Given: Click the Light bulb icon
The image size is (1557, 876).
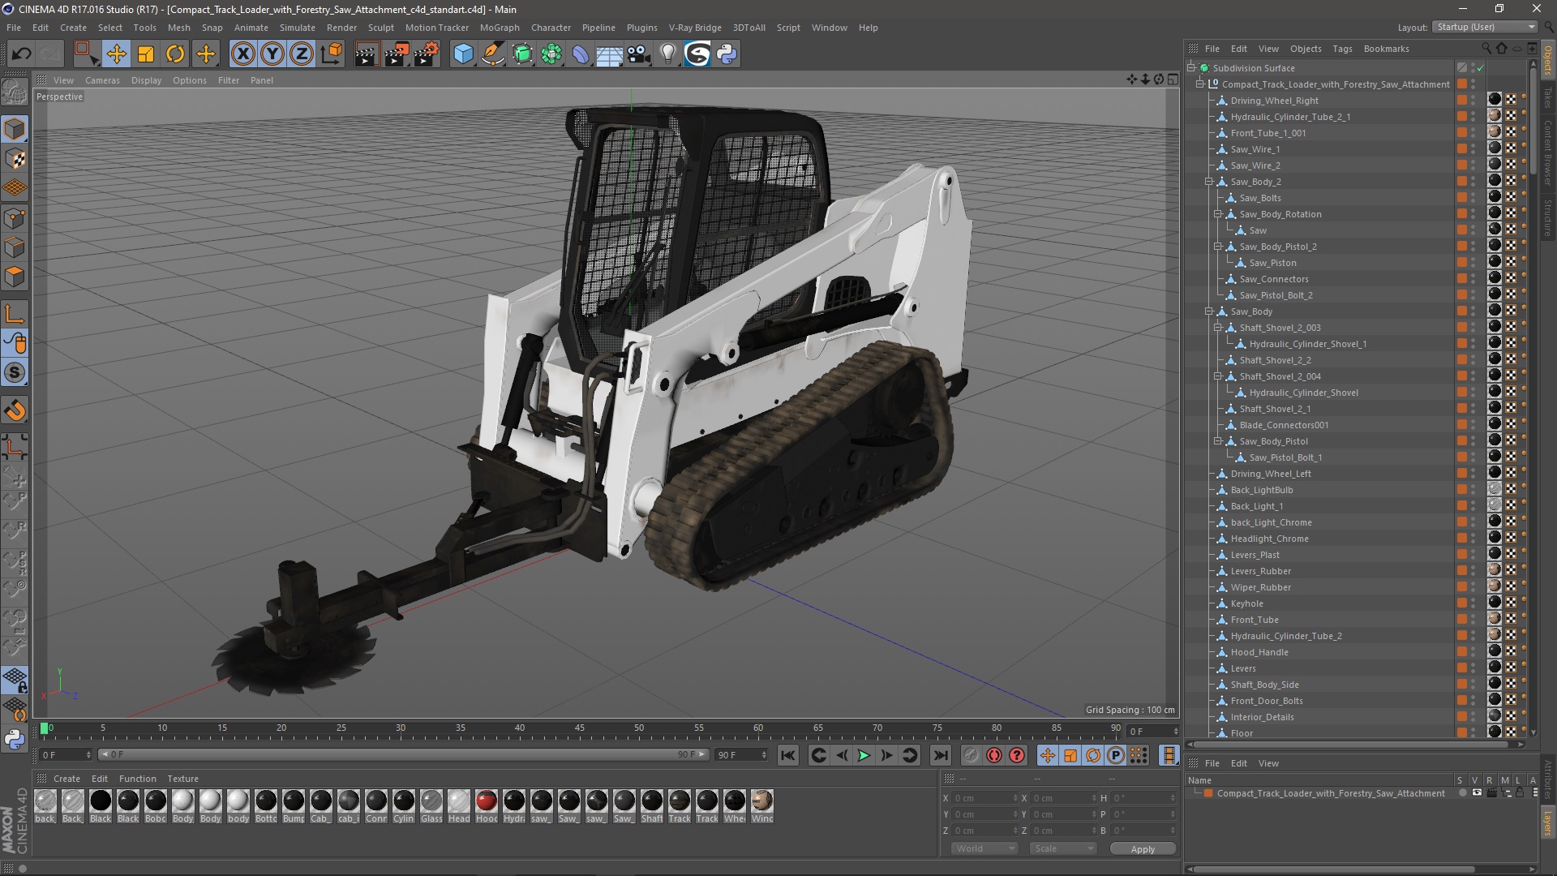Looking at the screenshot, I should [x=668, y=54].
